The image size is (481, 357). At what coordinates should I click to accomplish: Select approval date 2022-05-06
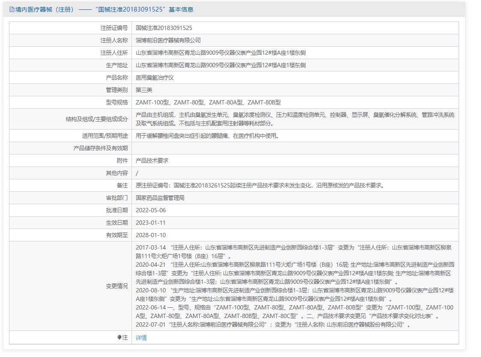[x=151, y=210]
